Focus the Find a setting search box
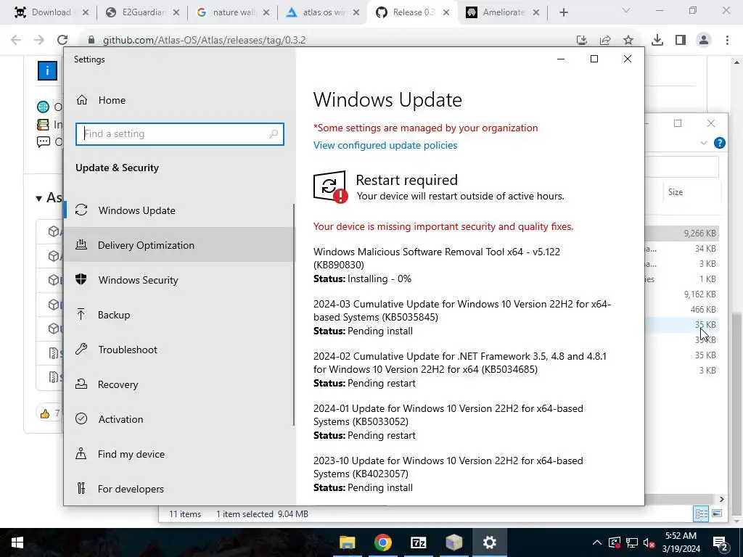 point(180,134)
